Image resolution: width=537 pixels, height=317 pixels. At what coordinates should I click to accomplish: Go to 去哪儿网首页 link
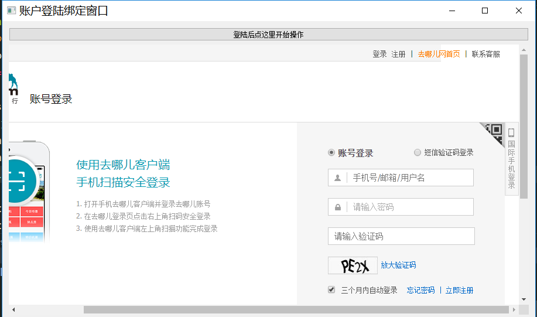click(439, 54)
